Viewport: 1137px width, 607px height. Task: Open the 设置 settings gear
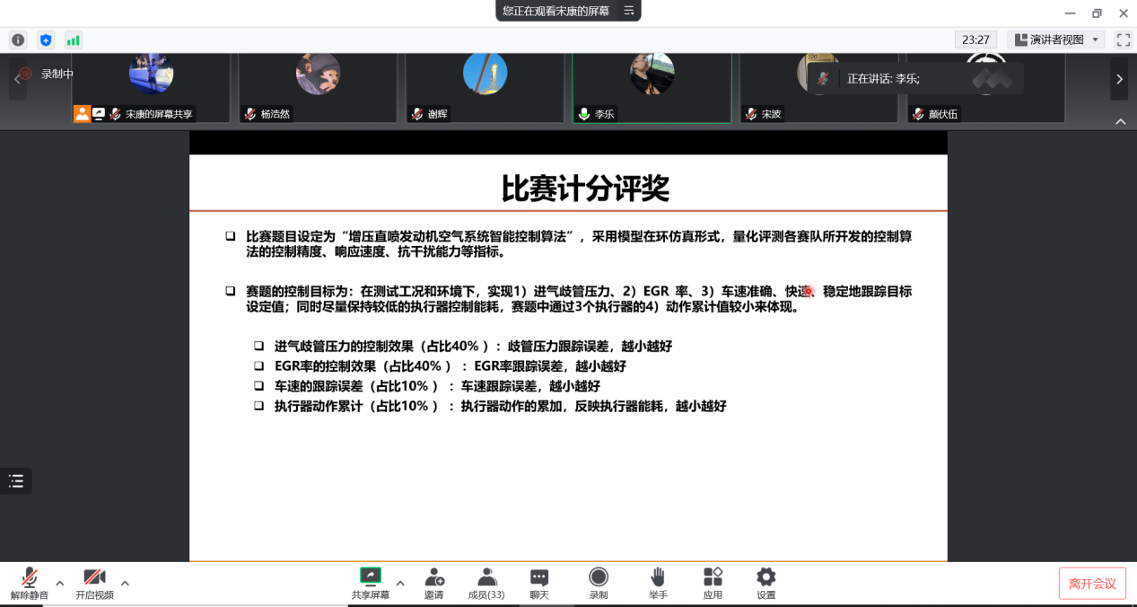[765, 582]
